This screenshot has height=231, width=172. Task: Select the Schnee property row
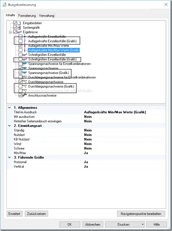click(86, 148)
